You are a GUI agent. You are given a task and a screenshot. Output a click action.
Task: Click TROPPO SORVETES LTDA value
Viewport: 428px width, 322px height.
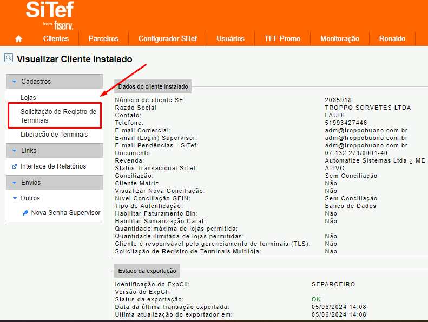pyautogui.click(x=368, y=108)
